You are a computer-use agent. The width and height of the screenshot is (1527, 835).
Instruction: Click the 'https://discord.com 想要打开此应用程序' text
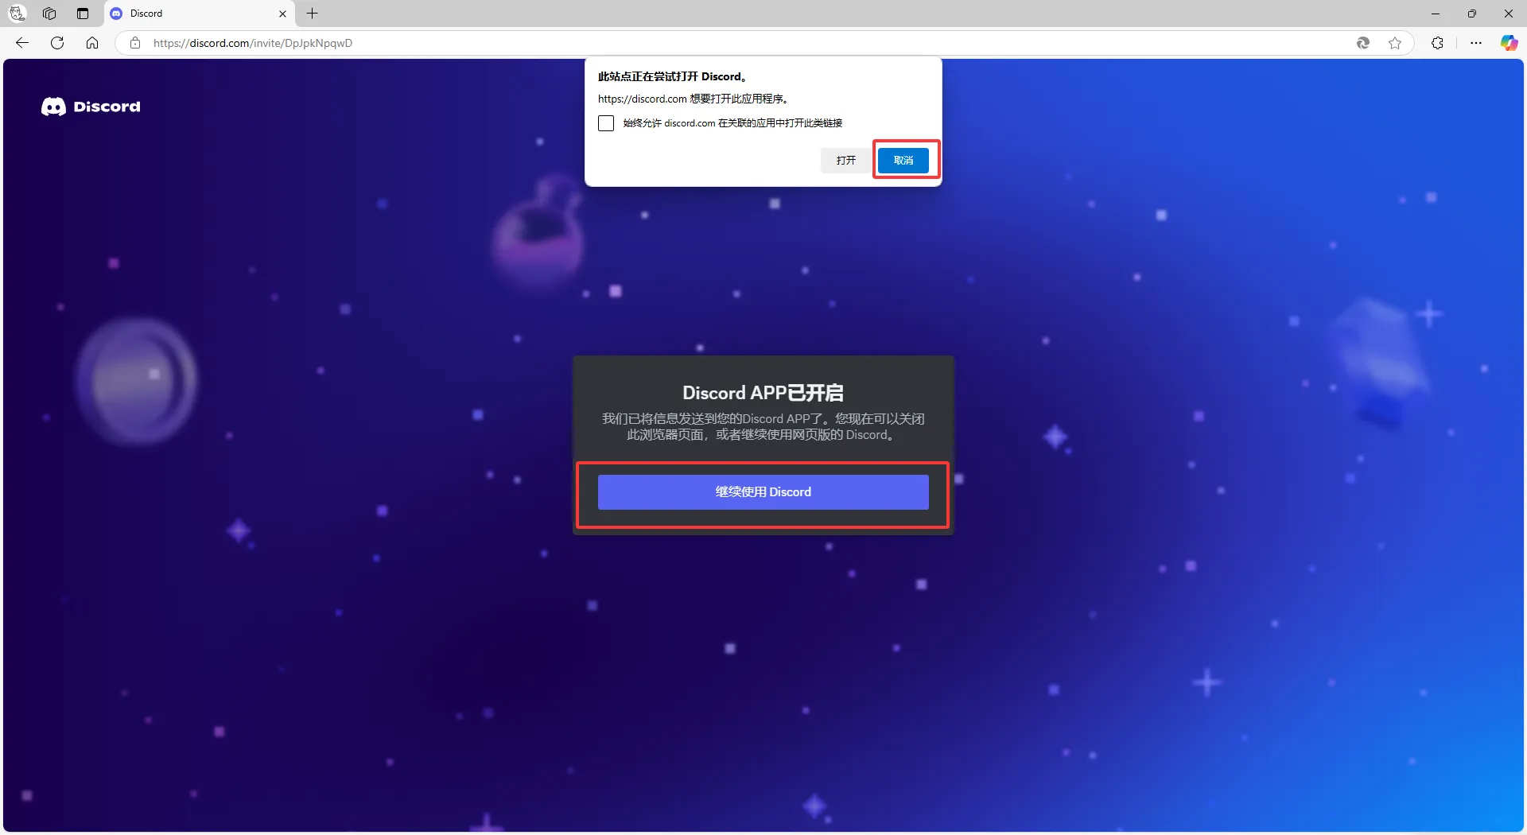[x=694, y=99]
